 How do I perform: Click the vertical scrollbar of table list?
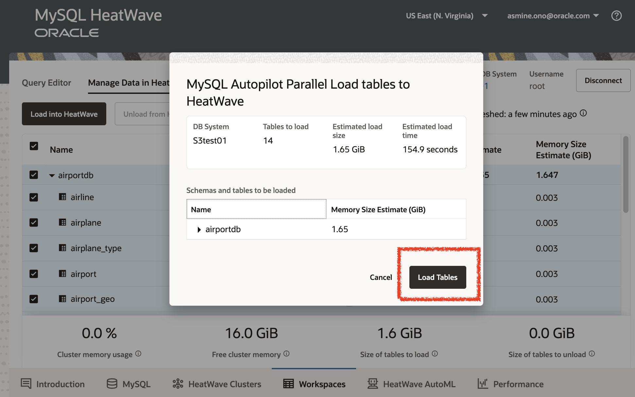pyautogui.click(x=625, y=175)
